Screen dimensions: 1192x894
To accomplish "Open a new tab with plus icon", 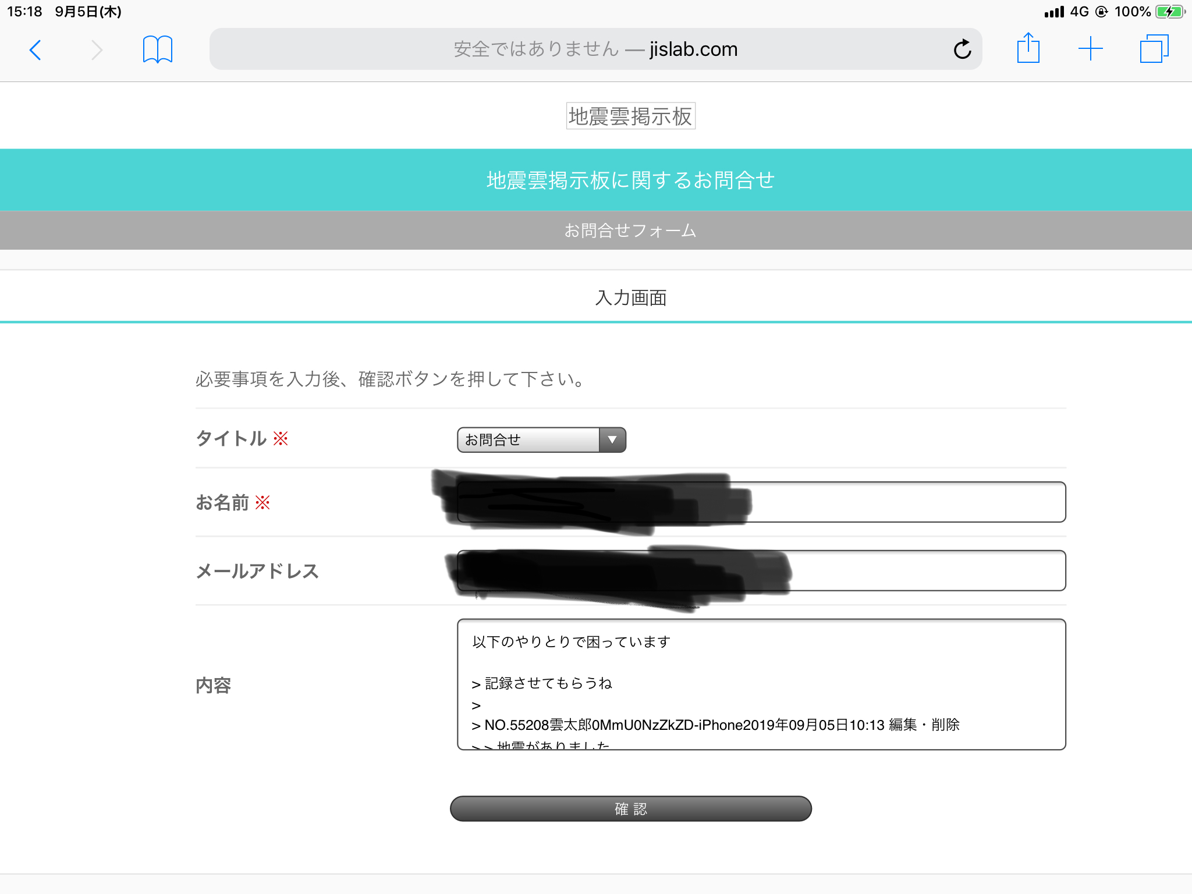I will point(1090,49).
